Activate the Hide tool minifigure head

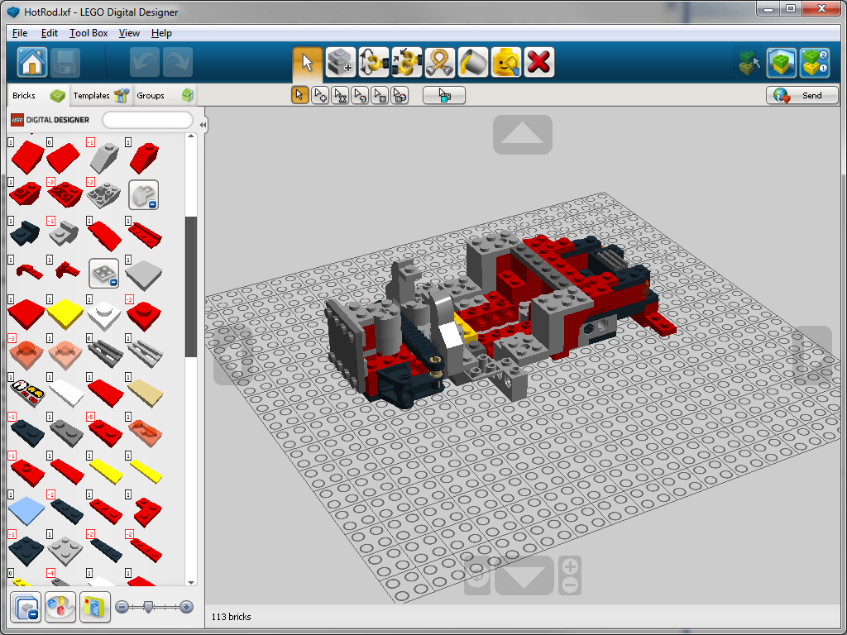[x=505, y=62]
